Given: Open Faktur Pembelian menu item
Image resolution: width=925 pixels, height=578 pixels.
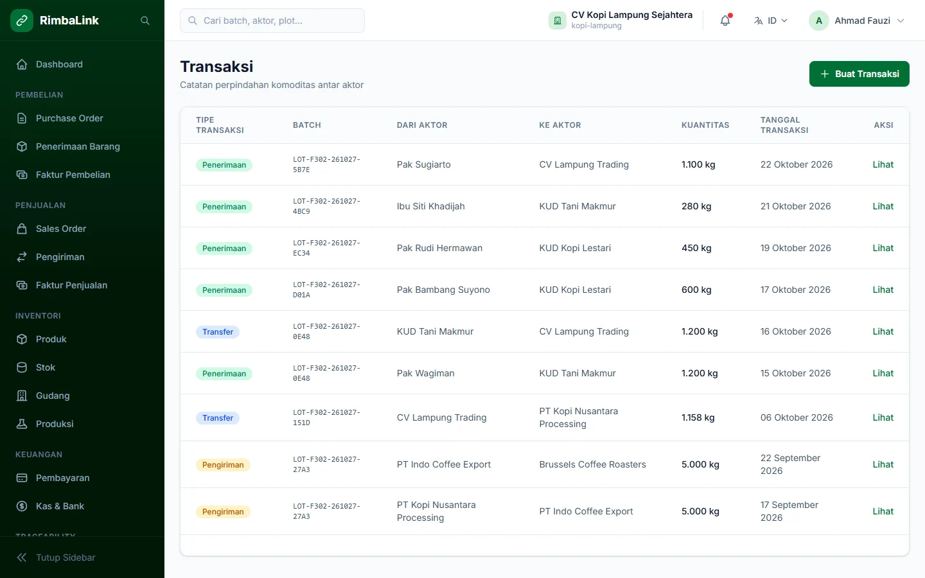Looking at the screenshot, I should pos(82,175).
